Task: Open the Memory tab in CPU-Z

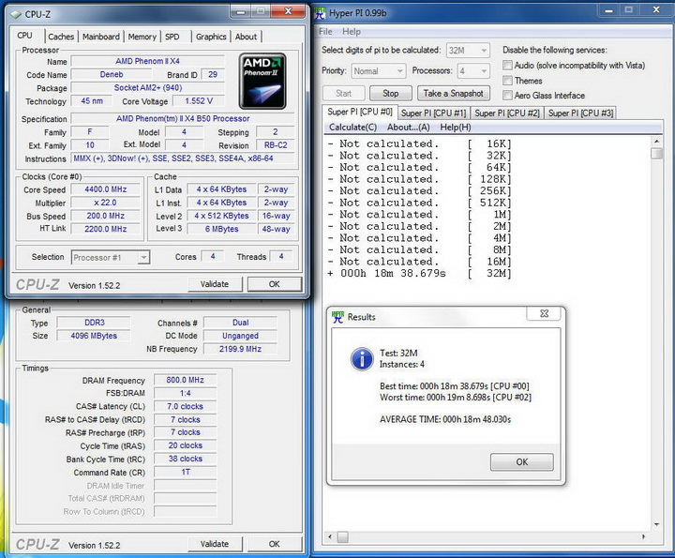Action: tap(142, 37)
